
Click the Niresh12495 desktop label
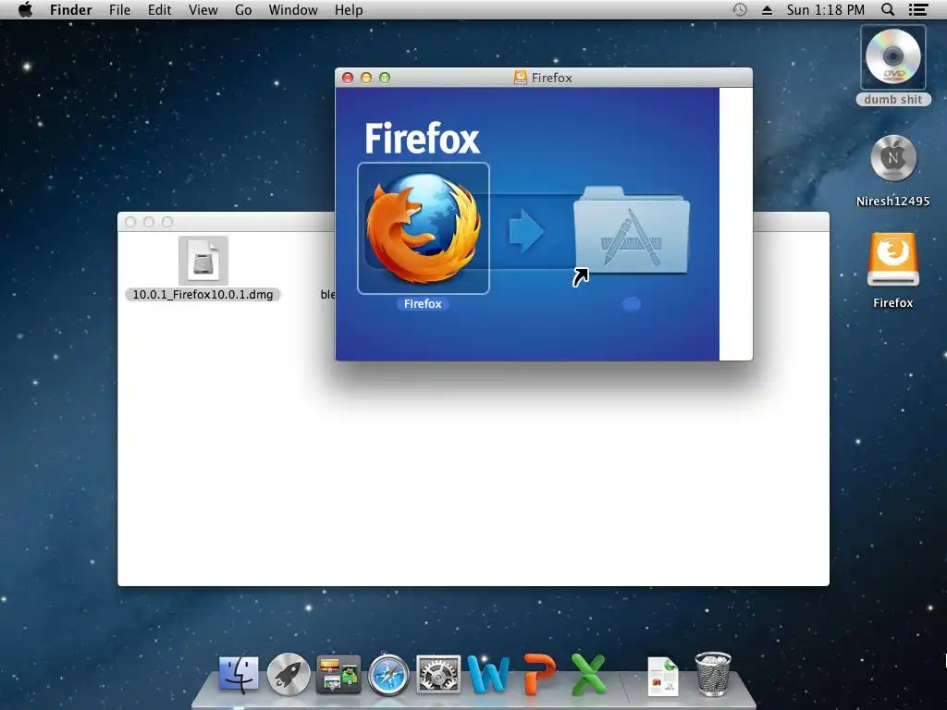893,201
